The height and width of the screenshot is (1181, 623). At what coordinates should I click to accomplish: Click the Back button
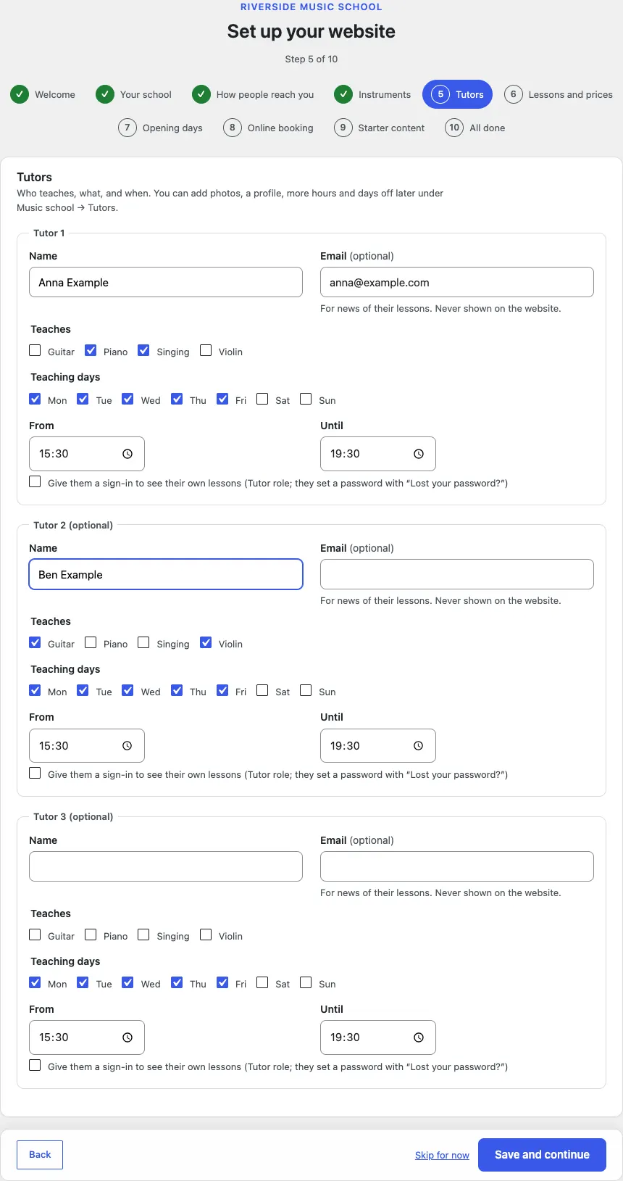(40, 1155)
